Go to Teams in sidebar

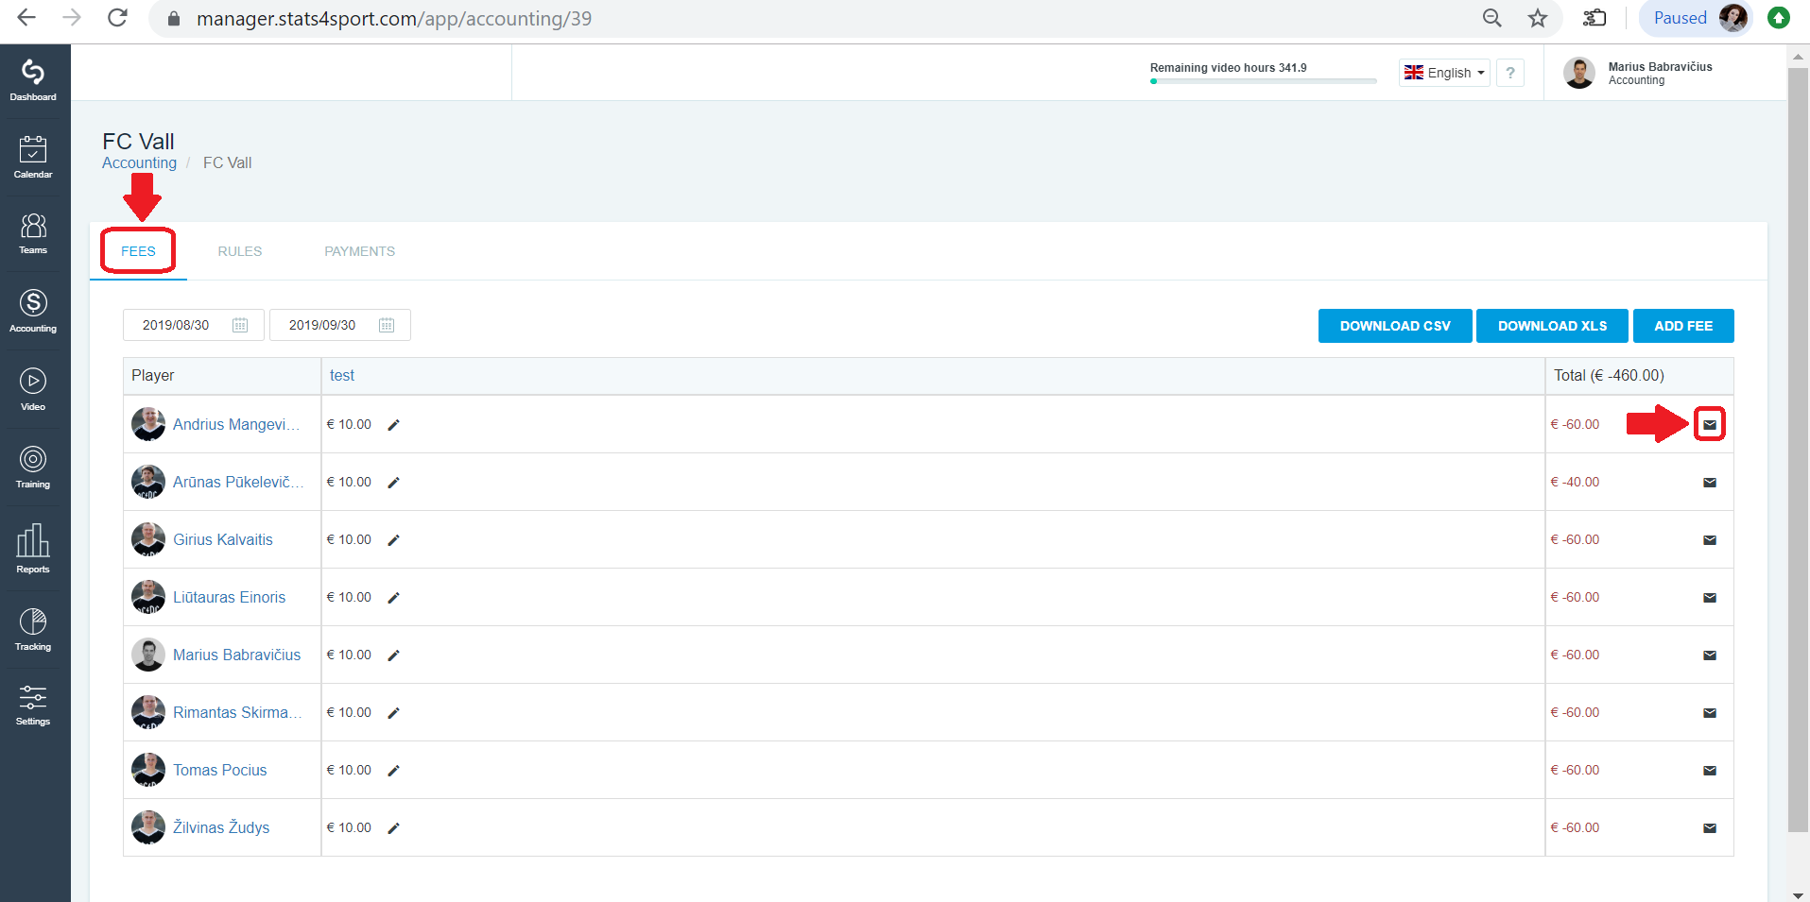point(33,233)
